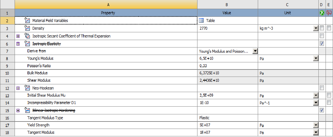Select column E header letter
Image resolution: width=333 pixels, height=137 pixels.
tap(329, 5)
